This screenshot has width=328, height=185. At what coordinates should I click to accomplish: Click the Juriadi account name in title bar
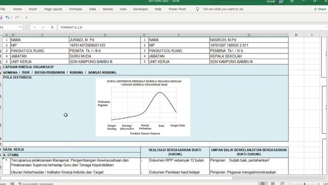[x=271, y=2]
